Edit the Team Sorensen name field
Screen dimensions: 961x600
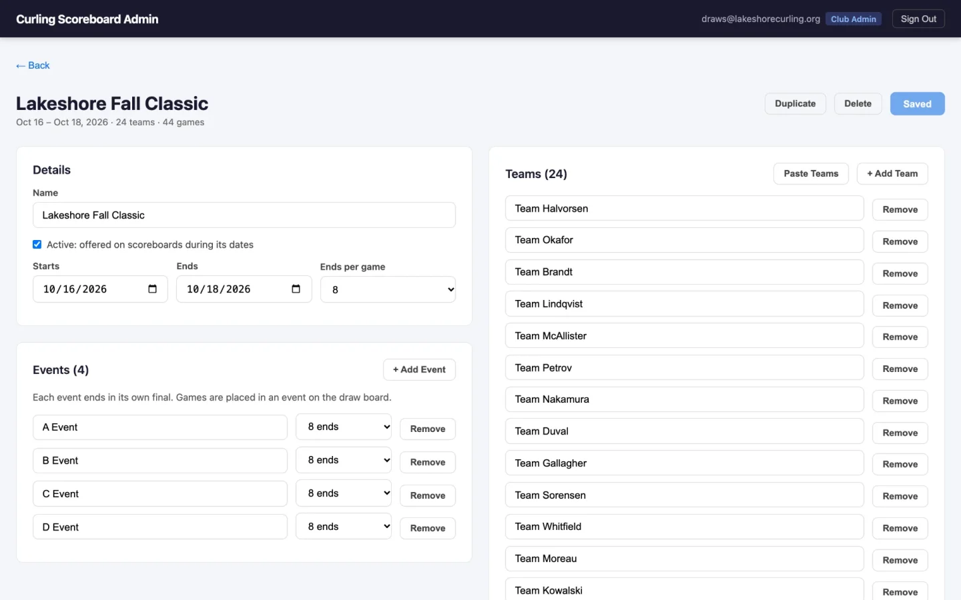point(685,495)
